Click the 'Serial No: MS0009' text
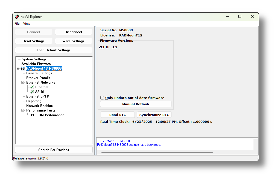This screenshot has height=174, width=280. click(x=116, y=30)
